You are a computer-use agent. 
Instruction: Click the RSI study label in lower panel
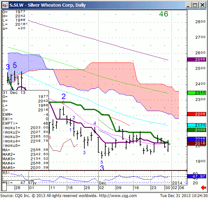6,173
